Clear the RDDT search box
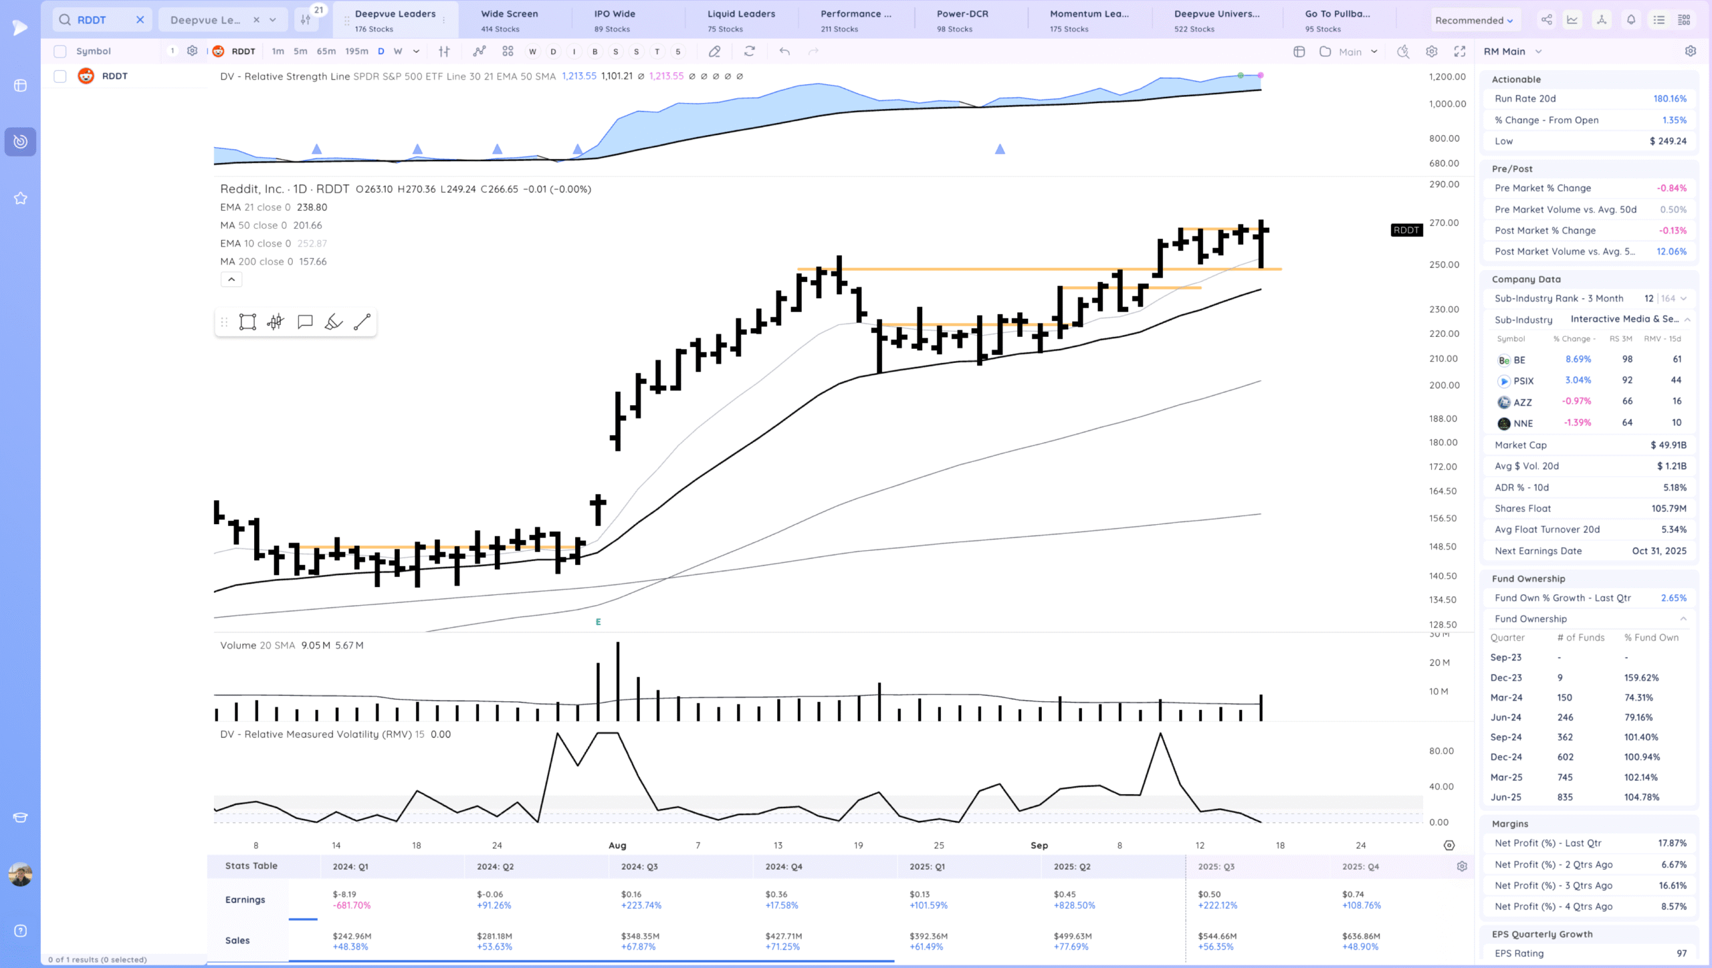This screenshot has height=968, width=1712. point(140,20)
